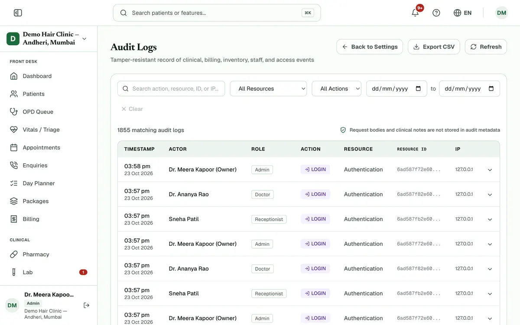This screenshot has height=325, width=520.
Task: Clear the applied filters
Action: [x=132, y=109]
